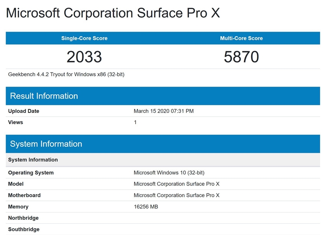Select the Upload Date label

[24, 111]
